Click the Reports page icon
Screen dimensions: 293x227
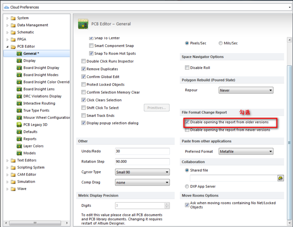click(x=19, y=139)
